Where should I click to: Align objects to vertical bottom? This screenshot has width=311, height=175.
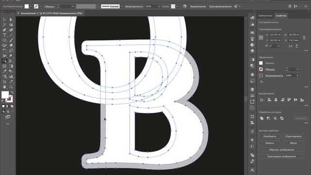302,100
